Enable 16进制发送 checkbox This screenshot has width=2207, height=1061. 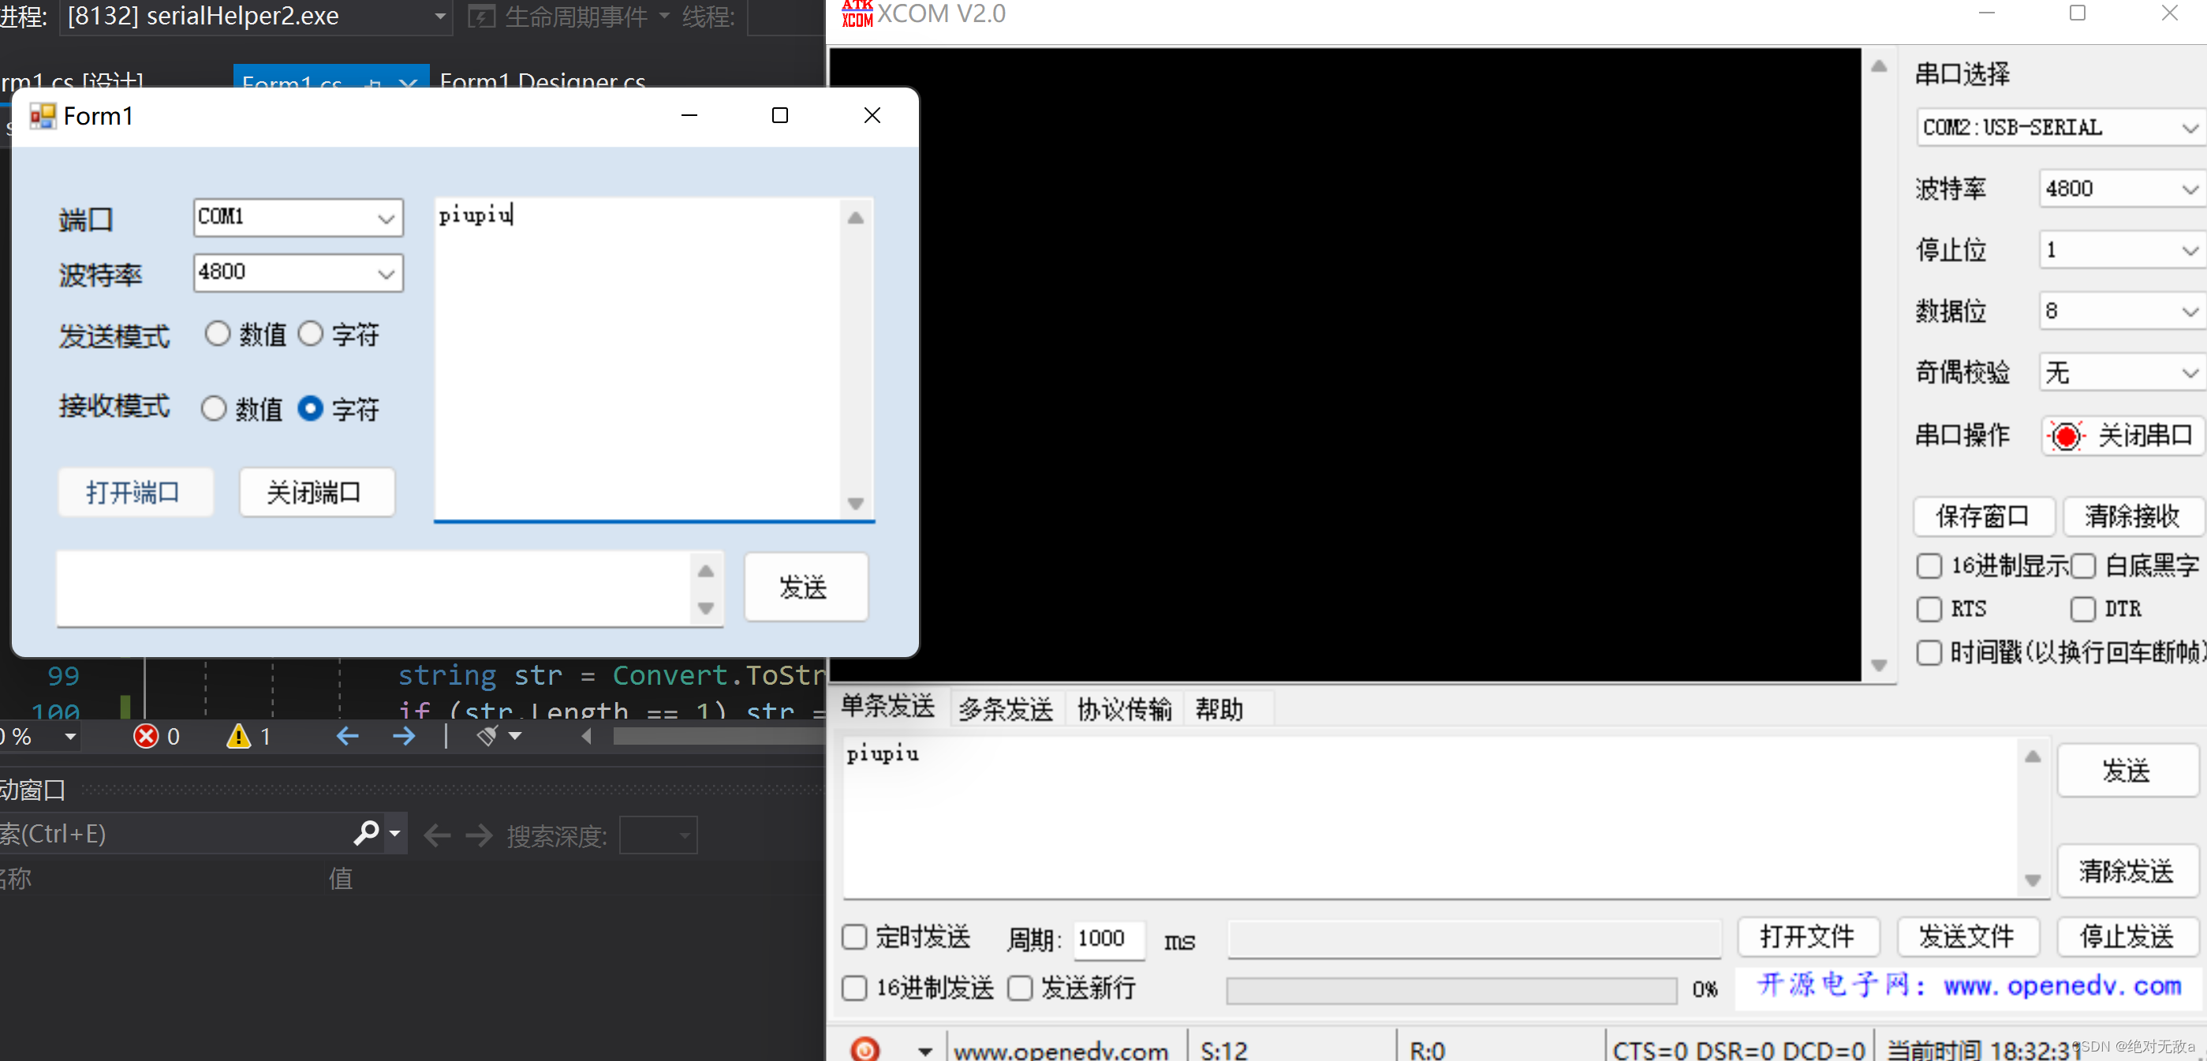[854, 988]
